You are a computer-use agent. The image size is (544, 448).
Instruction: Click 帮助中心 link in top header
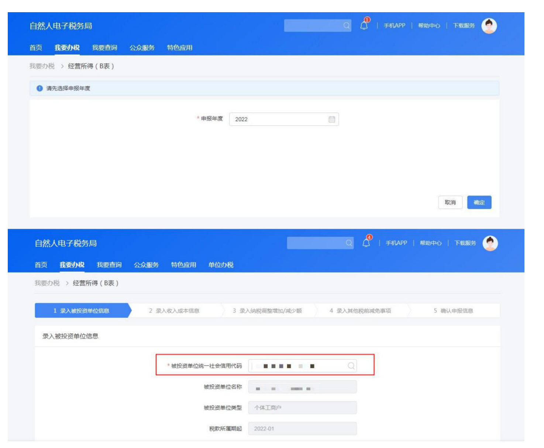coord(429,25)
